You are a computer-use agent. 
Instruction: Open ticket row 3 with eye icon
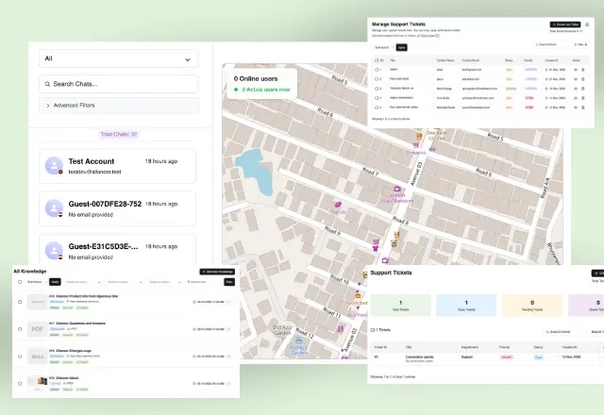tap(576, 89)
